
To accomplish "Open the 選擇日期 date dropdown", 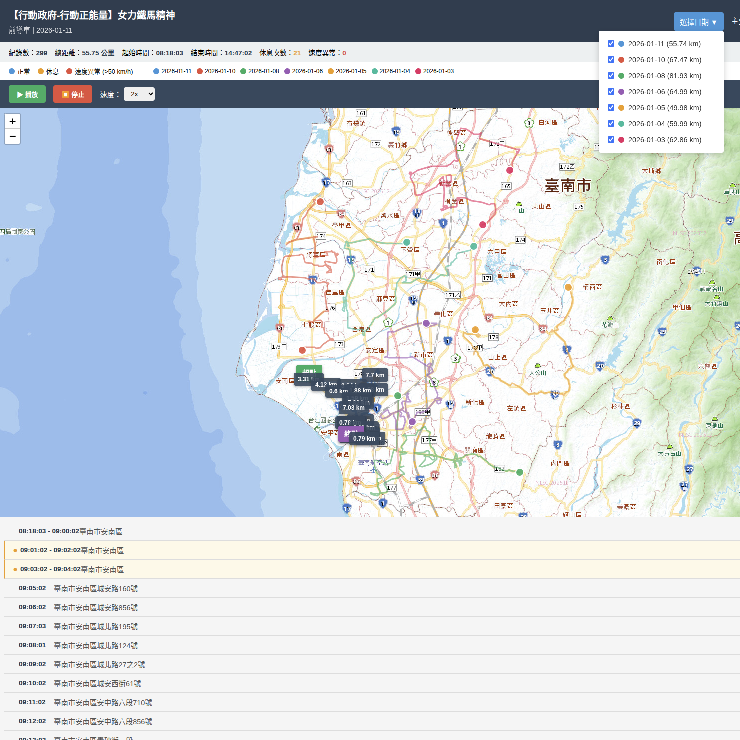I will 698,22.
